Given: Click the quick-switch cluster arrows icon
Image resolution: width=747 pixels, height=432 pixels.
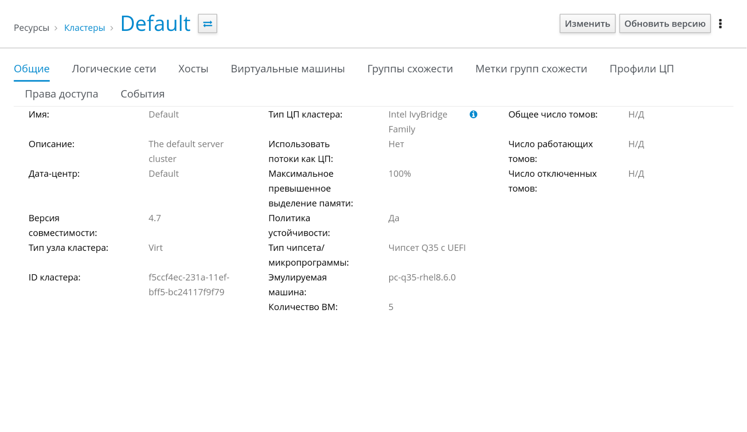Looking at the screenshot, I should (207, 24).
